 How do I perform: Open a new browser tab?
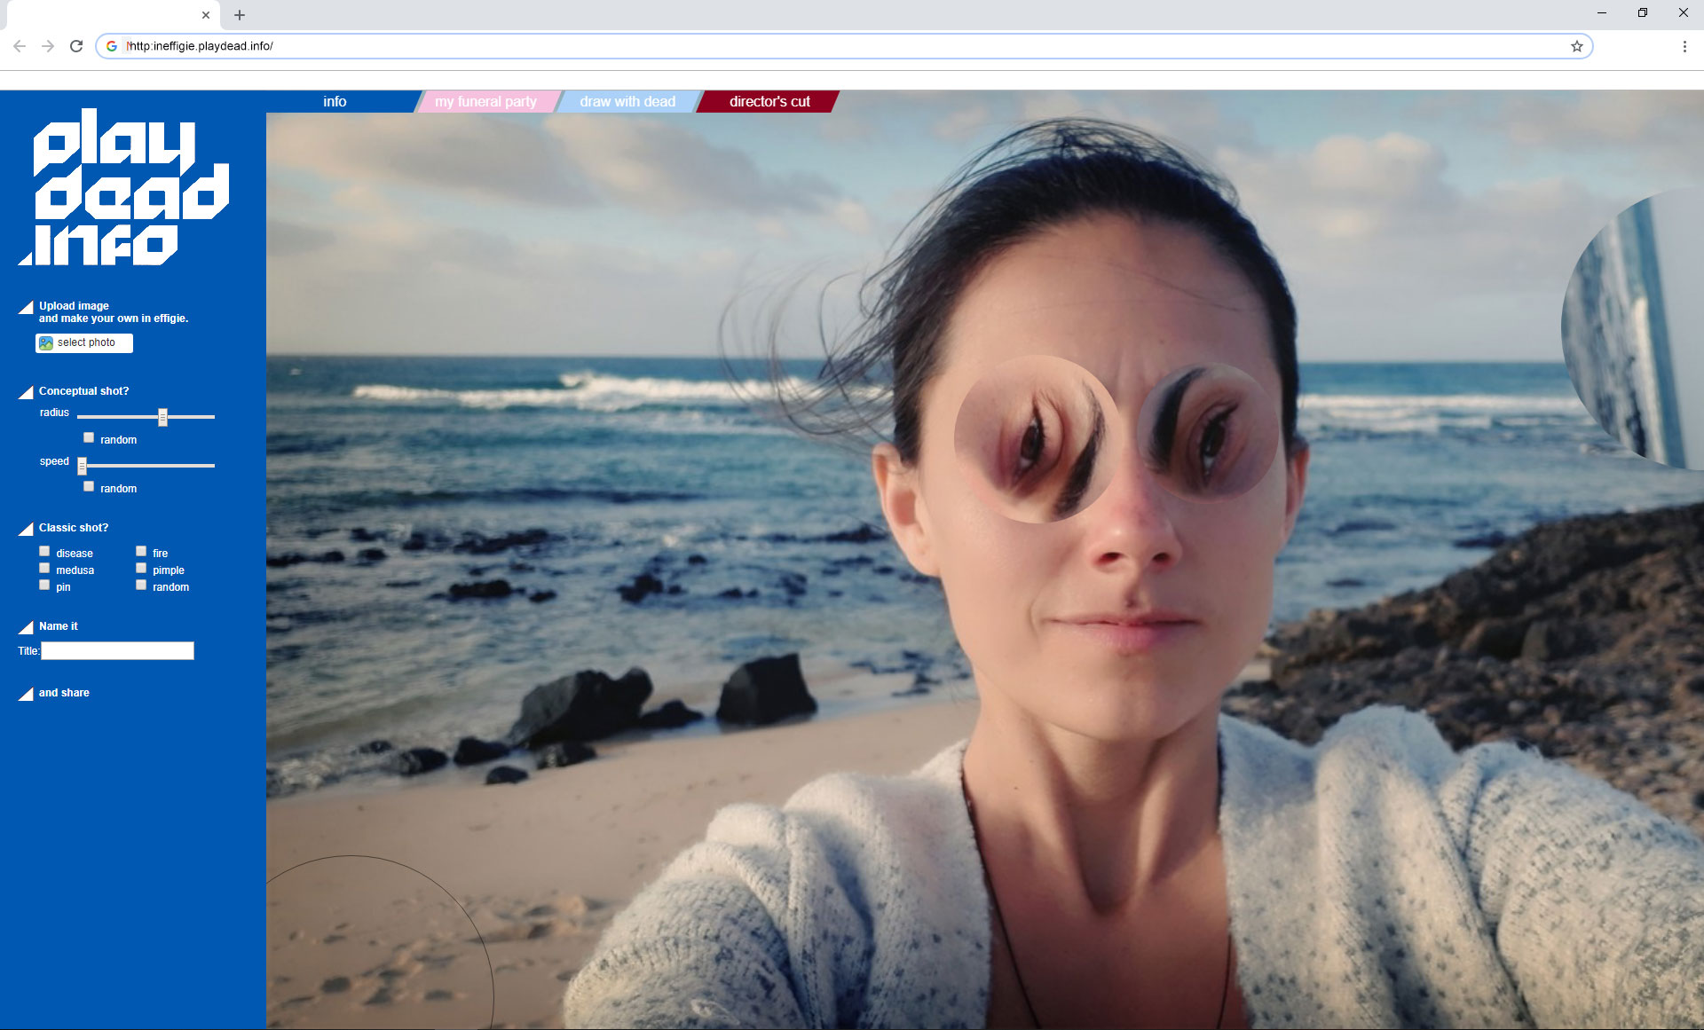[240, 15]
